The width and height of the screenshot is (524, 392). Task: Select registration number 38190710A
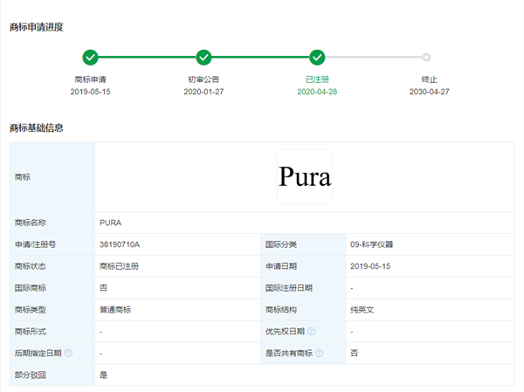pyautogui.click(x=121, y=244)
